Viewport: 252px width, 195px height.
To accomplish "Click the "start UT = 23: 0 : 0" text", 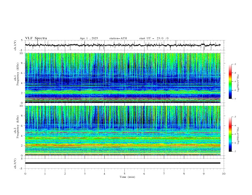I will pos(154,38).
